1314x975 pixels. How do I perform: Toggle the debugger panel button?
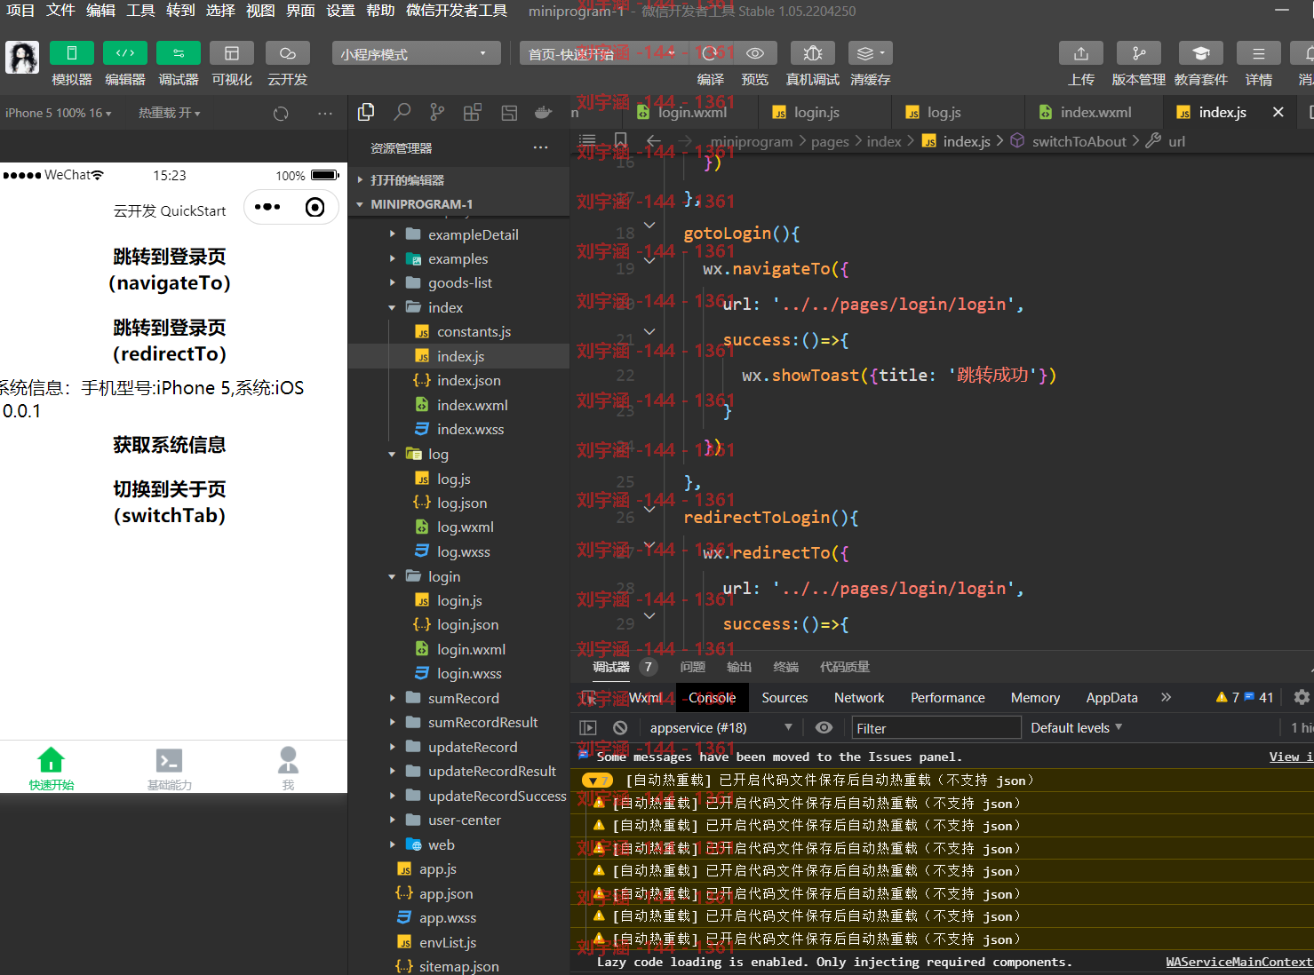click(179, 53)
